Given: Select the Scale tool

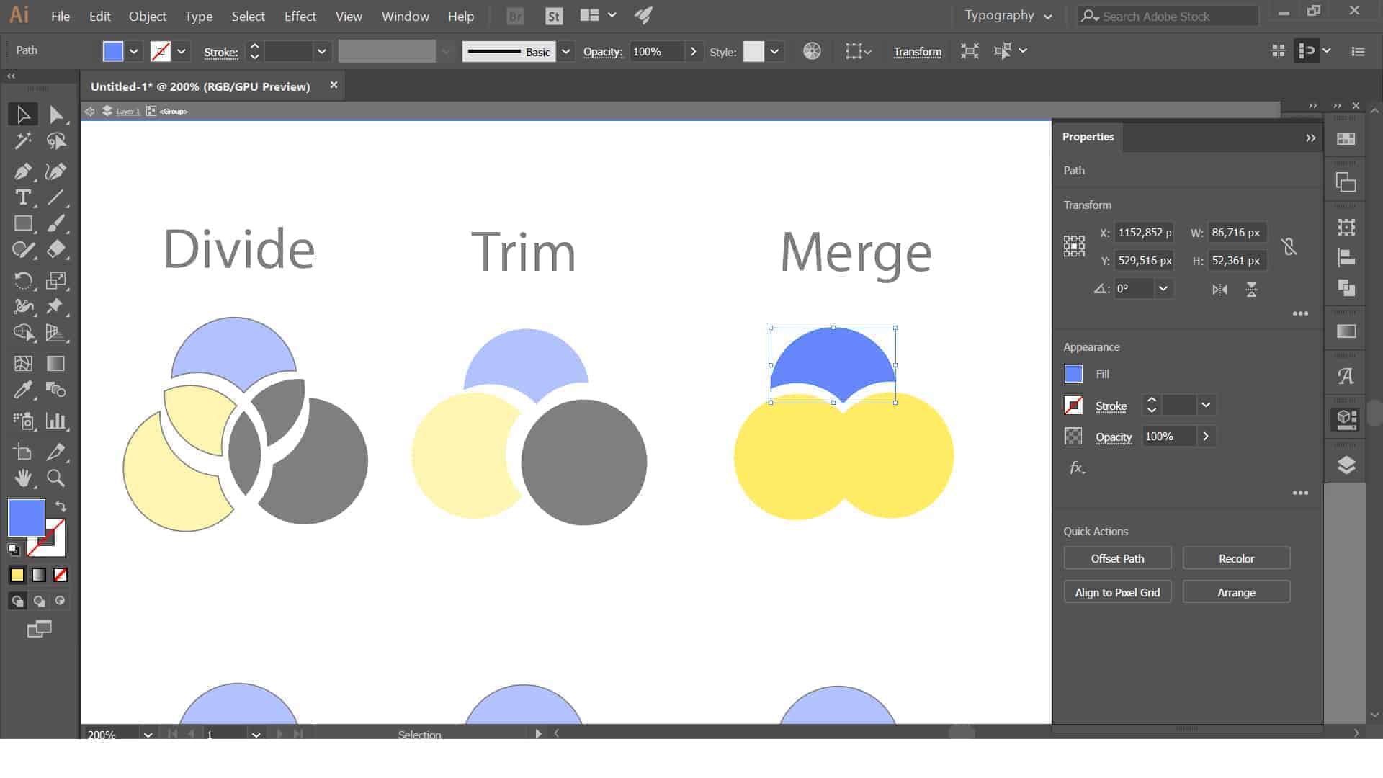Looking at the screenshot, I should click(x=56, y=280).
